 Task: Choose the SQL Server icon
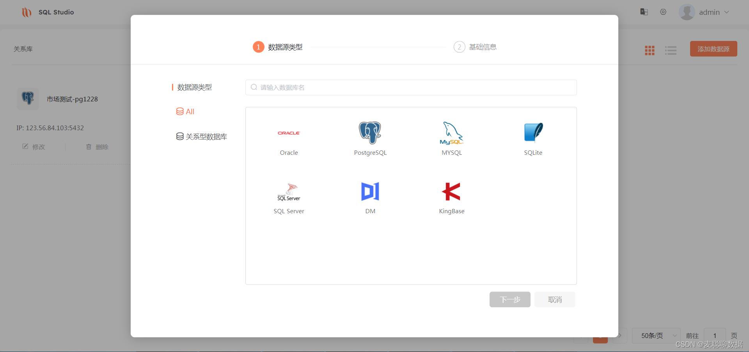[289, 192]
